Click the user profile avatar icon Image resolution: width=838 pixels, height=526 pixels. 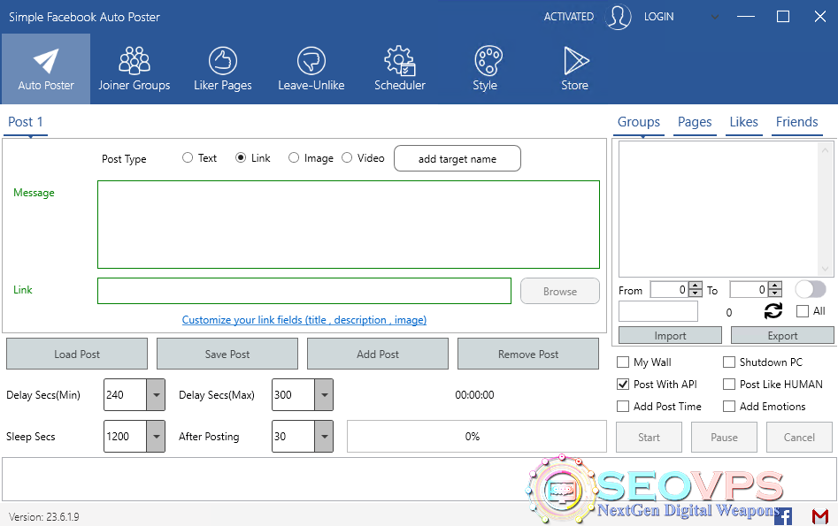tap(619, 17)
